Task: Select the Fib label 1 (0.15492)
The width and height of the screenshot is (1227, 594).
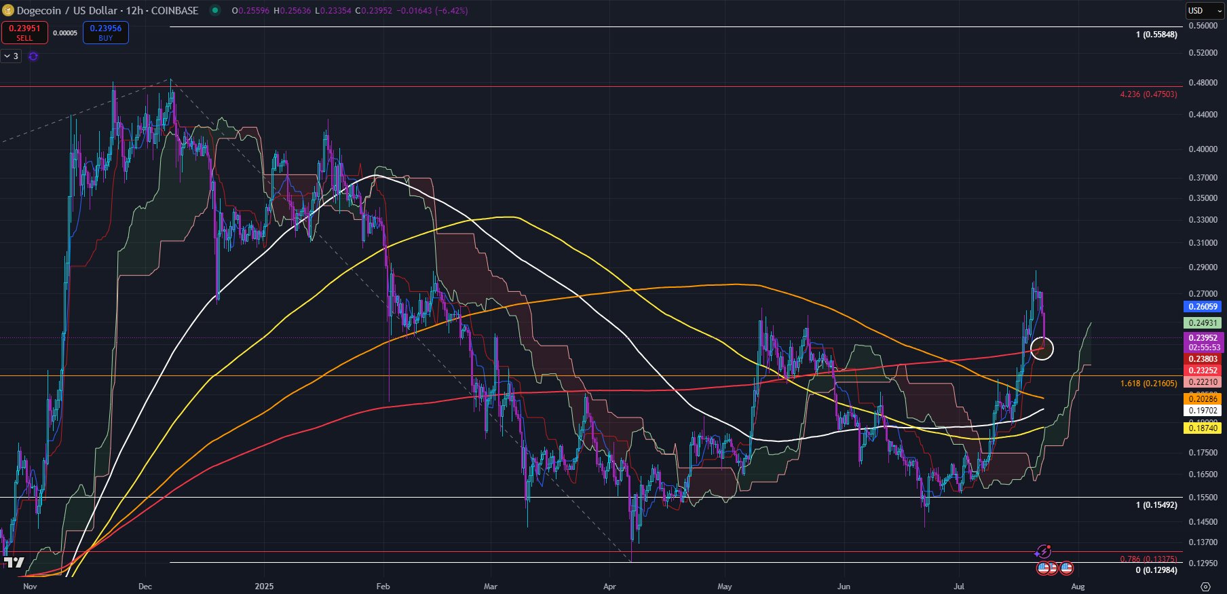Action: click(1156, 505)
